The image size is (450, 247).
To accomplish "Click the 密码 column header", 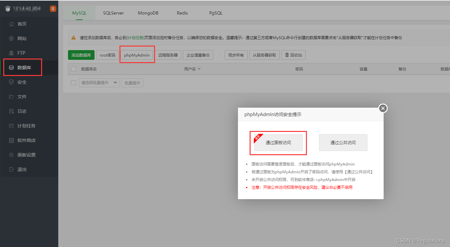I will [x=299, y=69].
